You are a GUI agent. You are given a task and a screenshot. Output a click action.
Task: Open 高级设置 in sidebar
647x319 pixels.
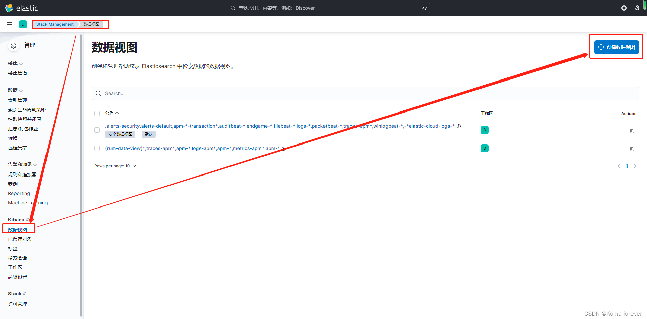pyautogui.click(x=18, y=277)
